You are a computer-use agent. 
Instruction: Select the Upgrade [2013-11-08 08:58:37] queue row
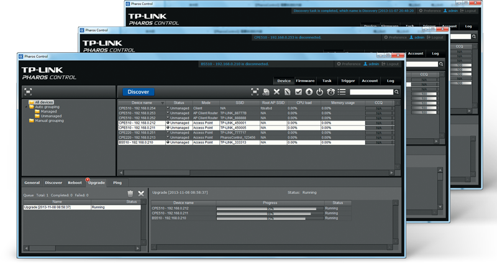click(82, 207)
